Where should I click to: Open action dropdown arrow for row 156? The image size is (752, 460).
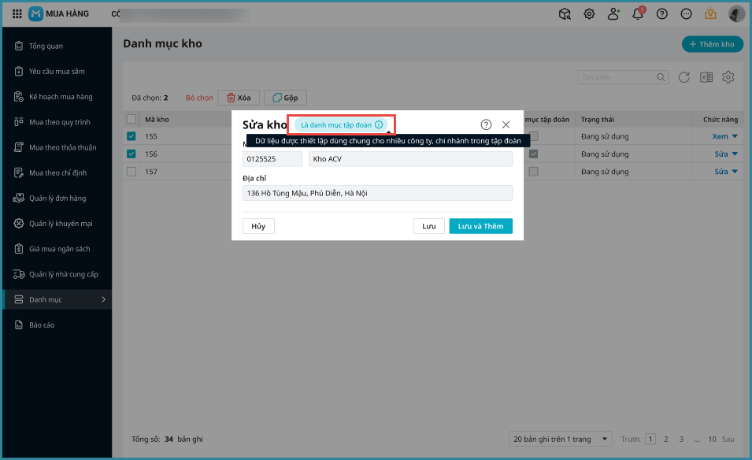click(735, 154)
